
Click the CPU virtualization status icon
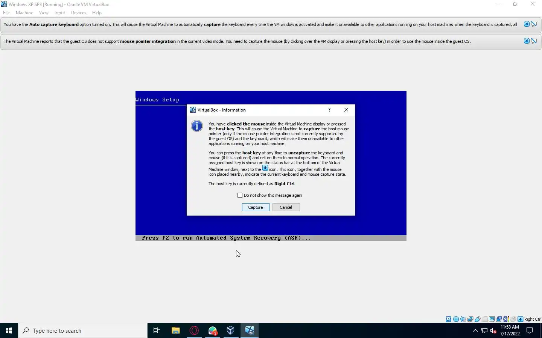[x=506, y=319]
